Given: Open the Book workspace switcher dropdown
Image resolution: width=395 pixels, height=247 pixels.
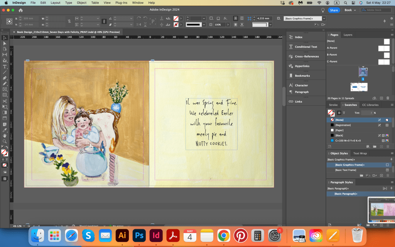Looking at the screenshot, I should pos(350,10).
